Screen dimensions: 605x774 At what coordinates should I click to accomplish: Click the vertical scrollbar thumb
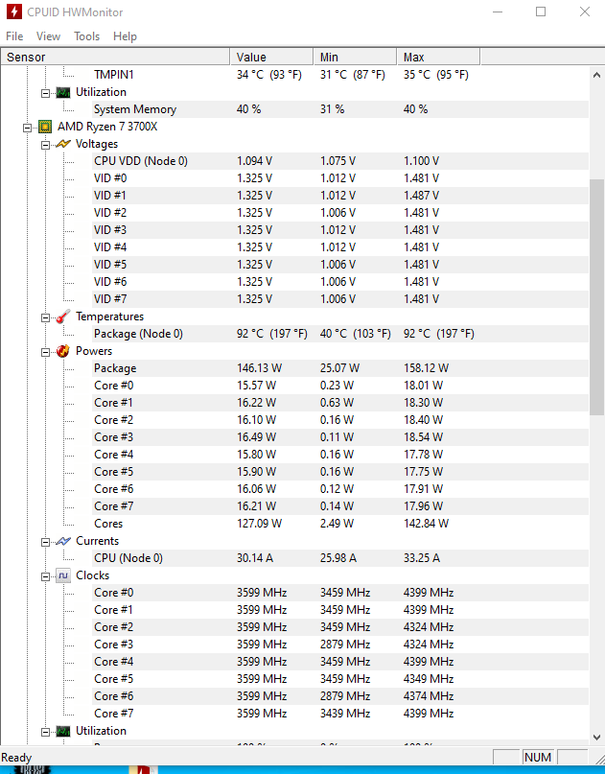[x=596, y=296]
